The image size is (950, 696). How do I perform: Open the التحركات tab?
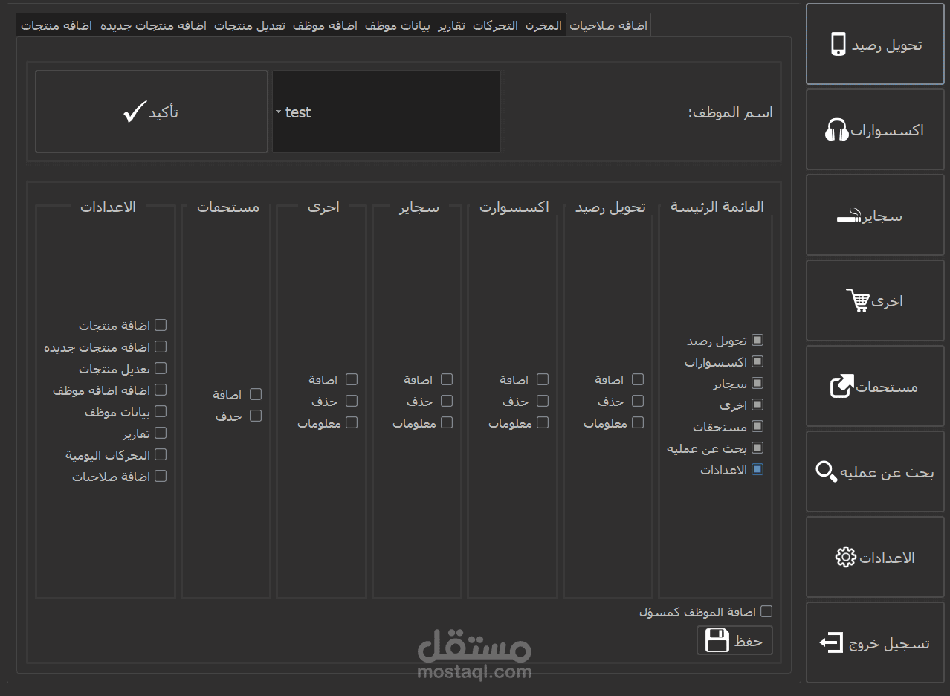tap(496, 25)
